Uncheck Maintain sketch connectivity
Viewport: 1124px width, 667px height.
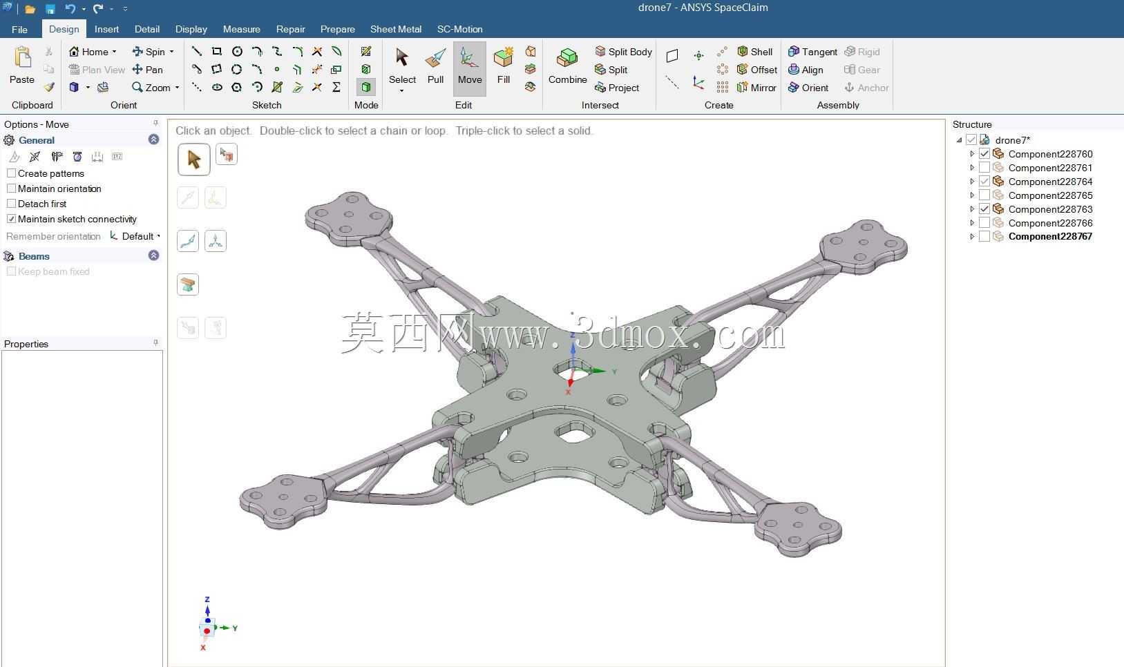click(x=11, y=219)
